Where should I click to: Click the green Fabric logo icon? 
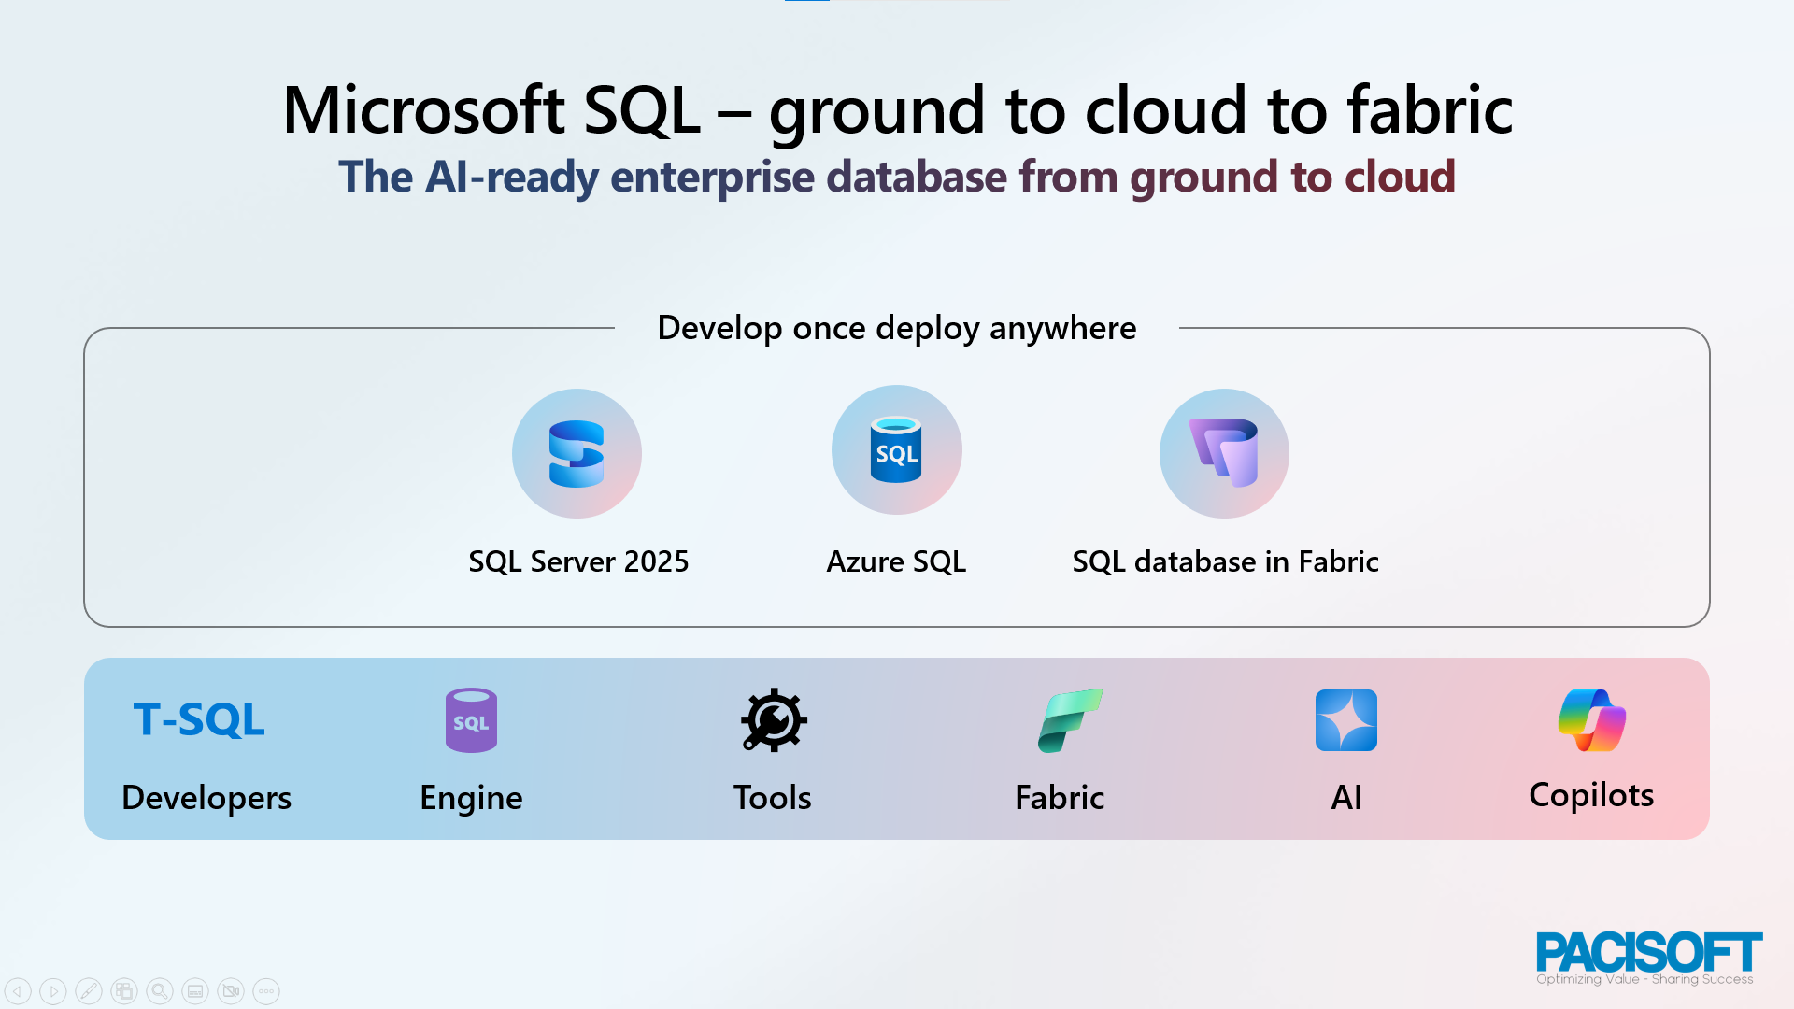(x=1070, y=720)
